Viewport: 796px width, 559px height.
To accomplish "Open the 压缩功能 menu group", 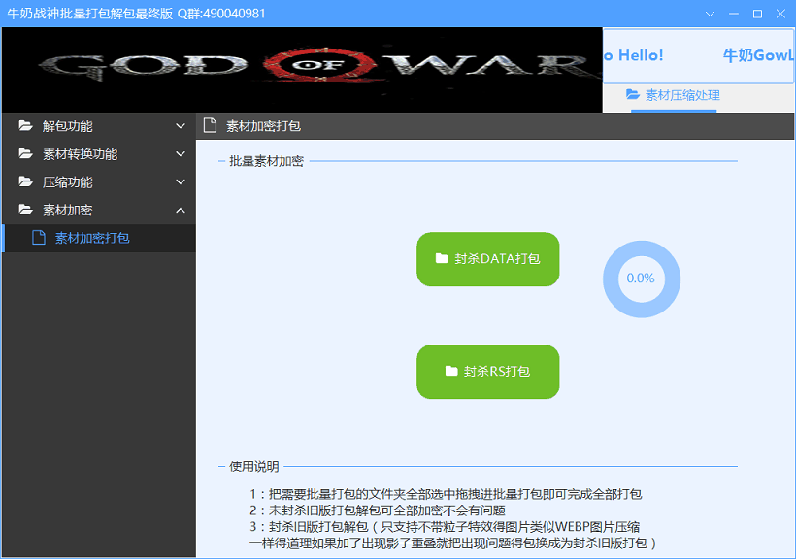I will point(99,181).
